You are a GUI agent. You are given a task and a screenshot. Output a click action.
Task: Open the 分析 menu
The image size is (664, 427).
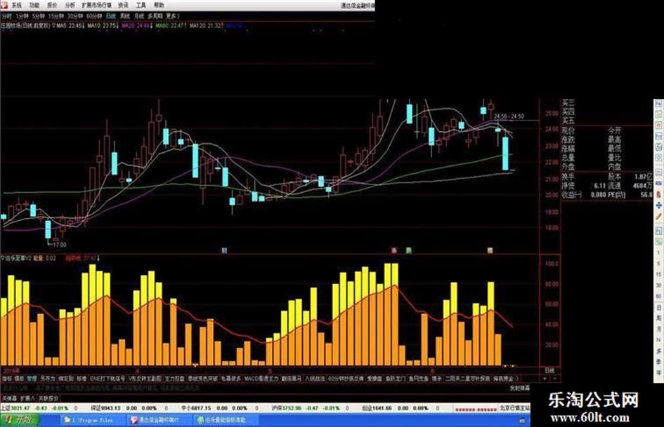click(70, 5)
